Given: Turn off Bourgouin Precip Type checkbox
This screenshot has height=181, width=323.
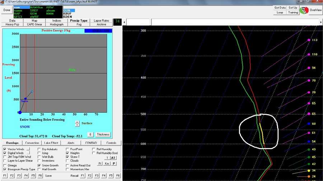Looking at the screenshot, I should (5, 169).
